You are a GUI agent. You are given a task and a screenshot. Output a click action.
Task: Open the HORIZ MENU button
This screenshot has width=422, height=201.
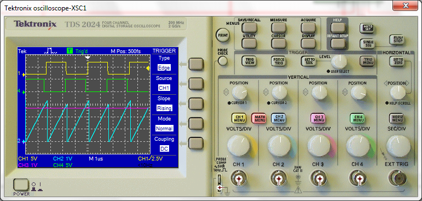[396, 118]
